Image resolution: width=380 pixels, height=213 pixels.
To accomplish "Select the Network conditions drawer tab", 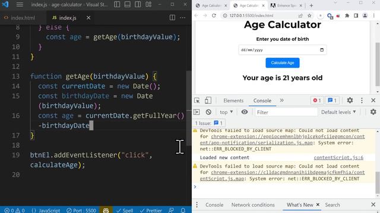I will (253, 205).
